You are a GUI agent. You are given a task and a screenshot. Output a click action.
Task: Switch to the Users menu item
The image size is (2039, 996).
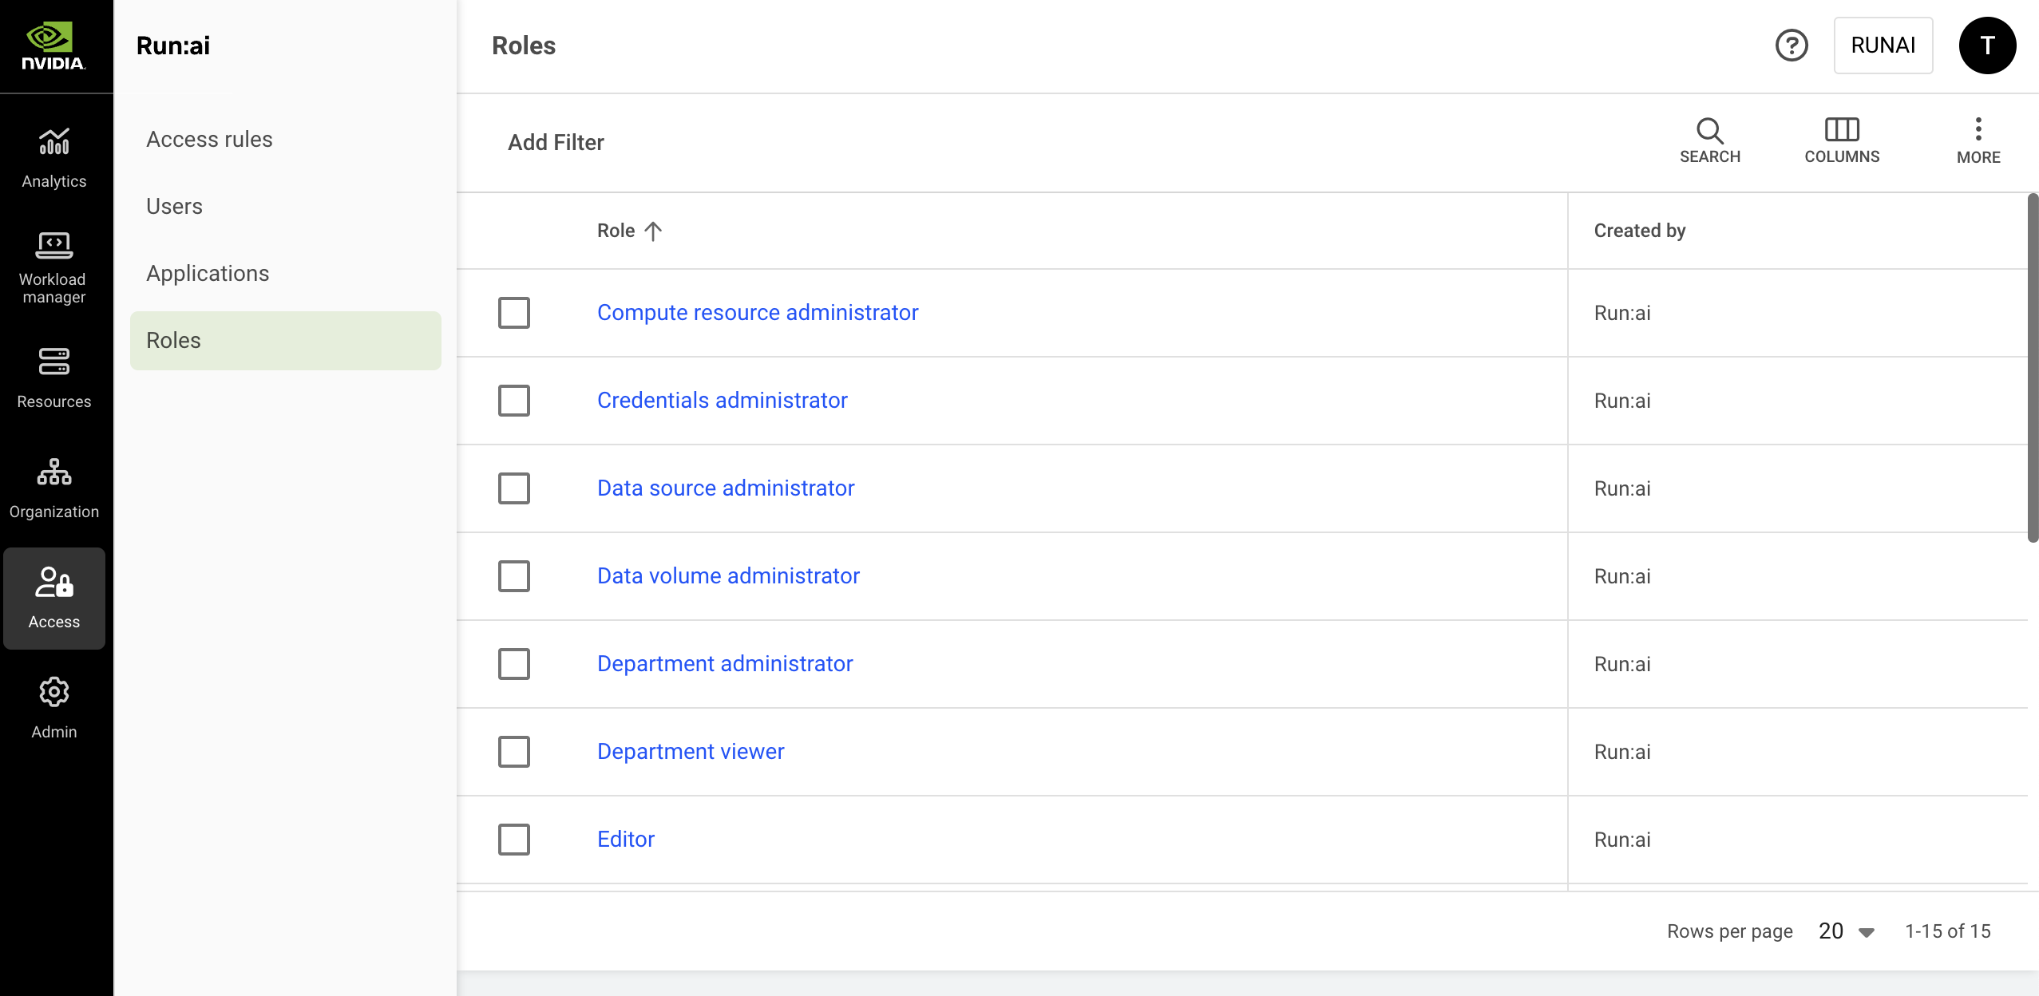tap(174, 206)
